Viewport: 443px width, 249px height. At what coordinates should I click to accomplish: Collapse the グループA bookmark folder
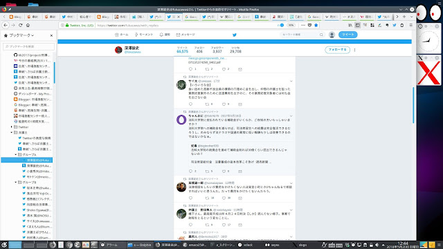[x=16, y=155]
